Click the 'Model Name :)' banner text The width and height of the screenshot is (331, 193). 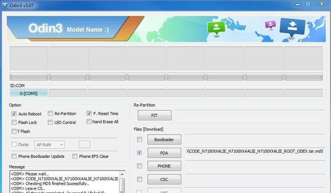click(88, 29)
